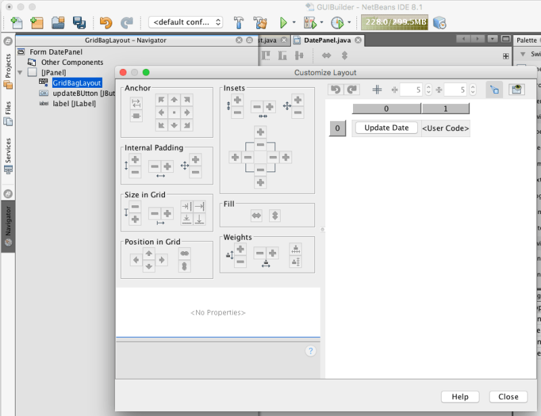Switch to the DatePanel.java tab
Viewport: 541px width, 416px height.
329,40
